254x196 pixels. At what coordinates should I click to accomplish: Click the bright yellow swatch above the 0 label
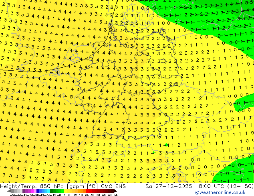coord(65,191)
